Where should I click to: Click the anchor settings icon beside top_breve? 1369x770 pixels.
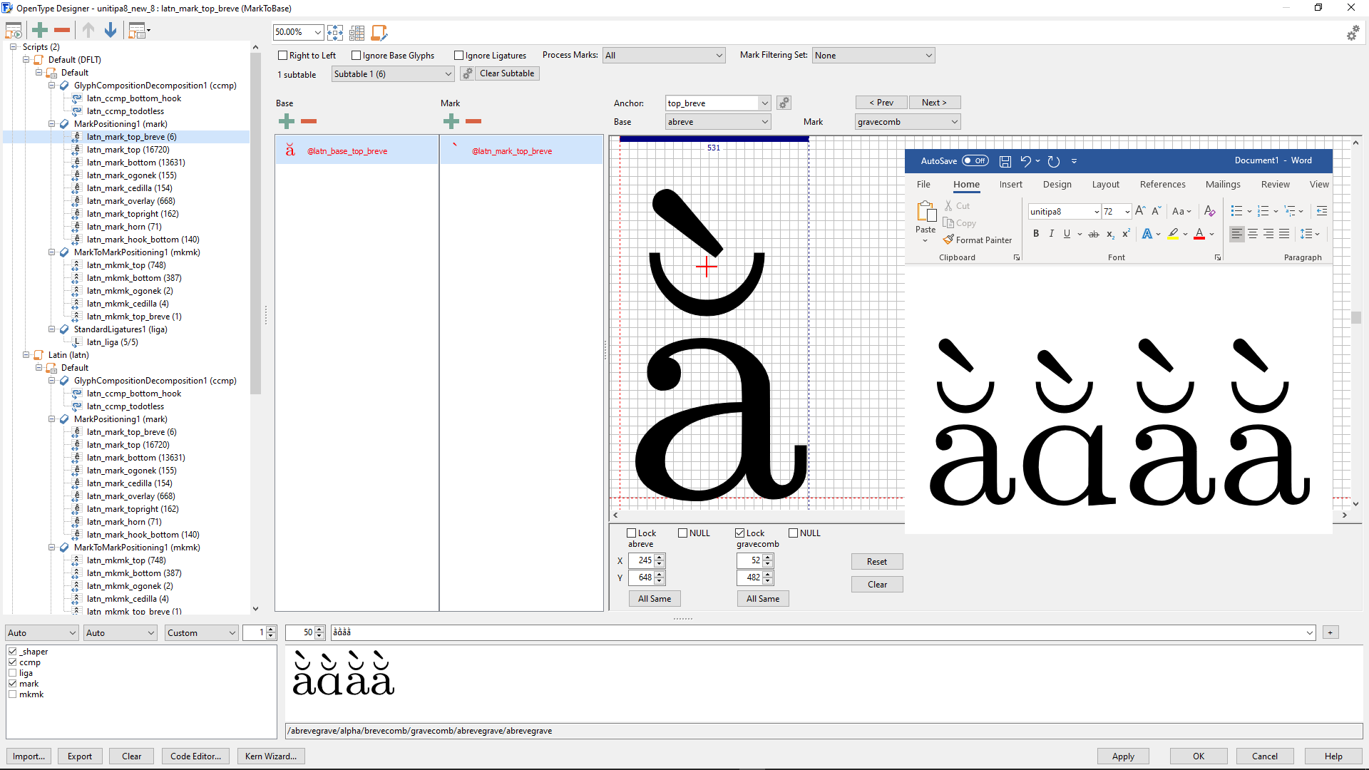pos(784,103)
